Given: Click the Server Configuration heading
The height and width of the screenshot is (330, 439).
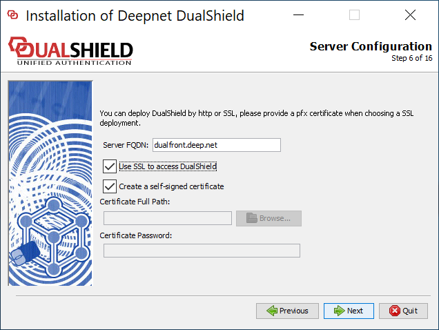Looking at the screenshot, I should (371, 47).
